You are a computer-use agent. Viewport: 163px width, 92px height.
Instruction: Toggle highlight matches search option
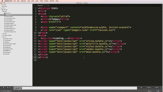tap(12, 87)
